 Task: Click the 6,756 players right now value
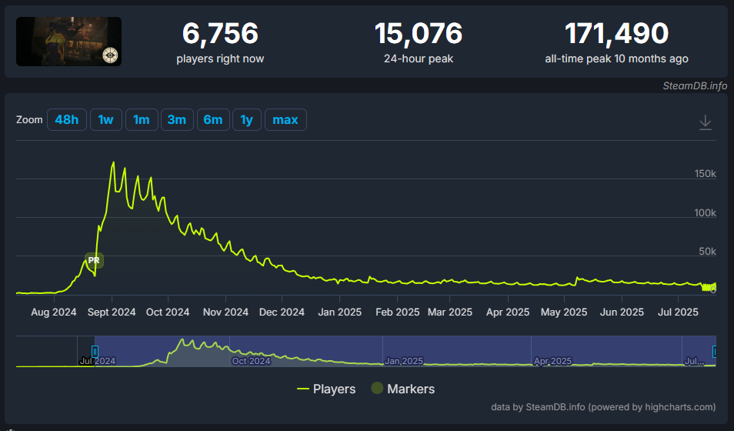[x=220, y=34]
